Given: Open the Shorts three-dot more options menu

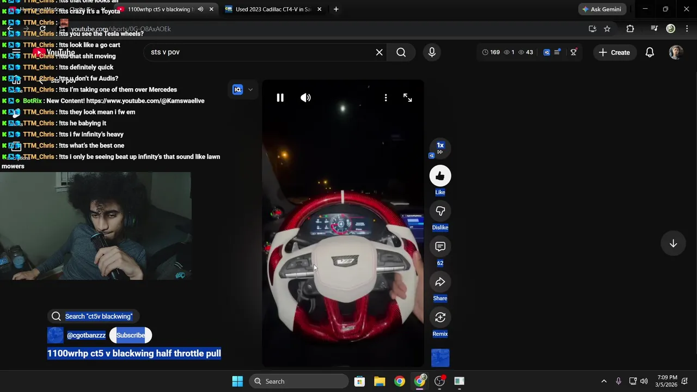Looking at the screenshot, I should tap(386, 98).
